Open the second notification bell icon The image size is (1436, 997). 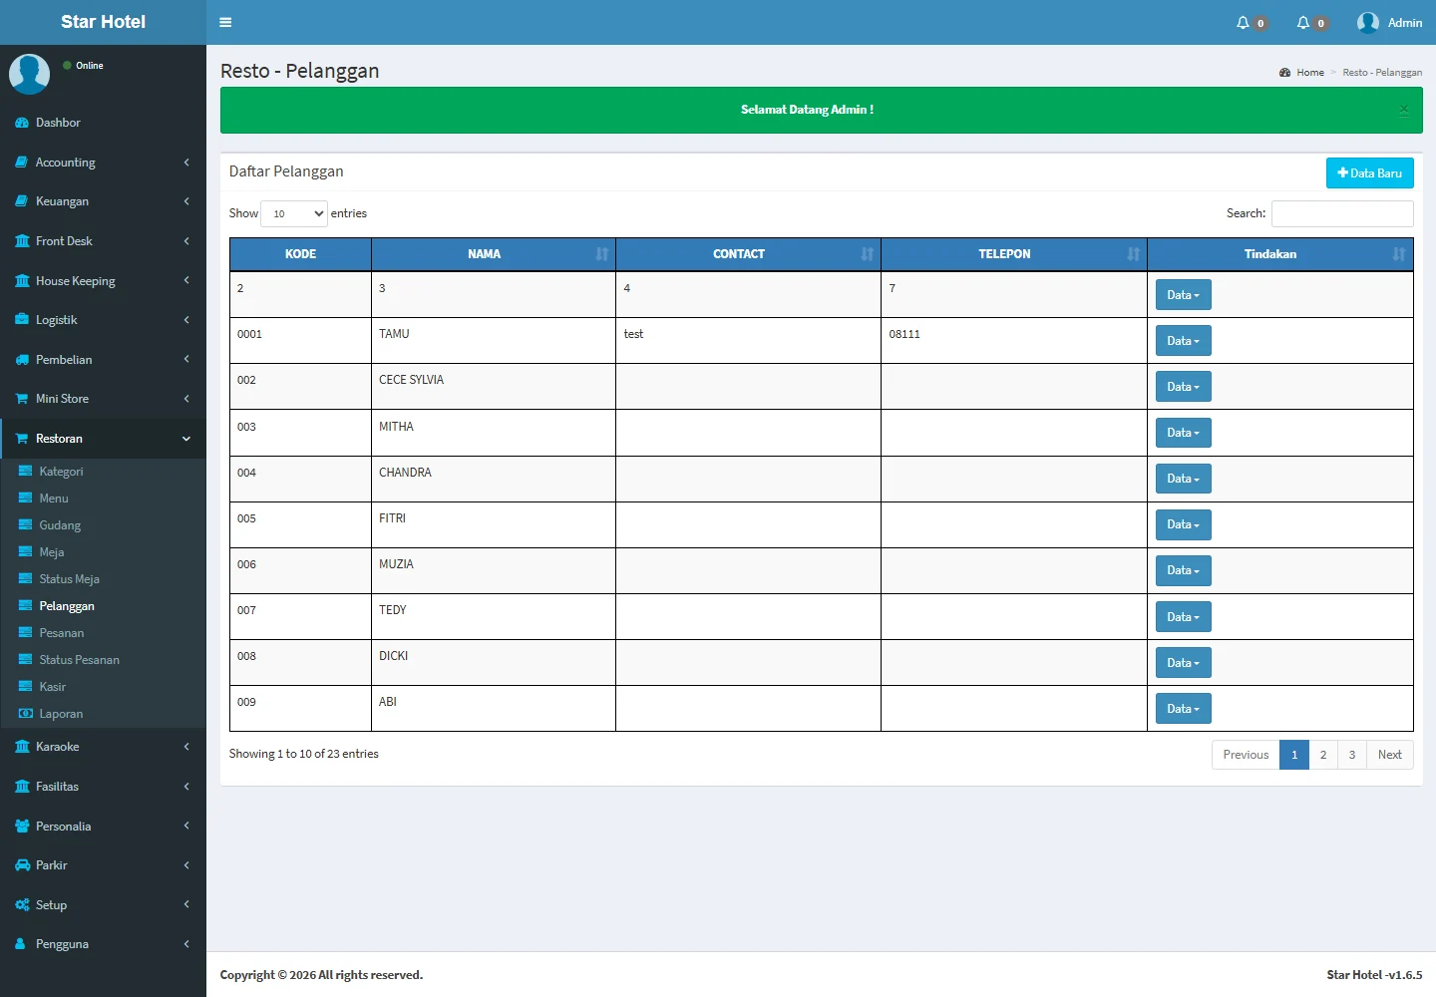[x=1302, y=23]
